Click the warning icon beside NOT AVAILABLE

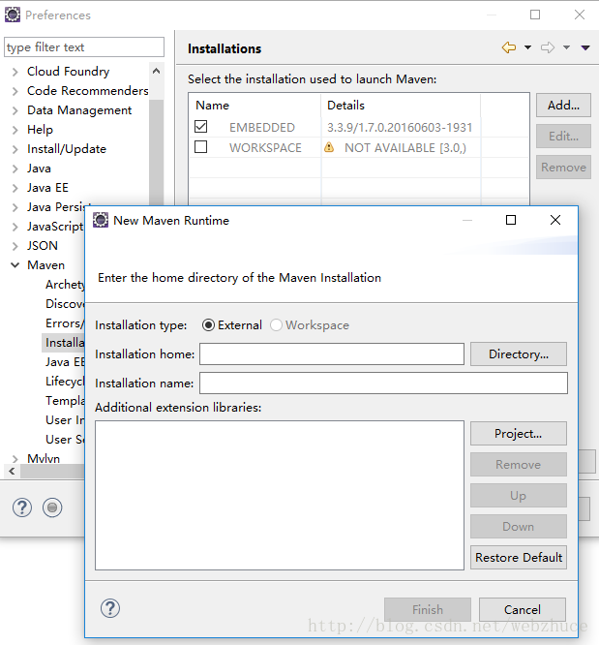pos(329,147)
